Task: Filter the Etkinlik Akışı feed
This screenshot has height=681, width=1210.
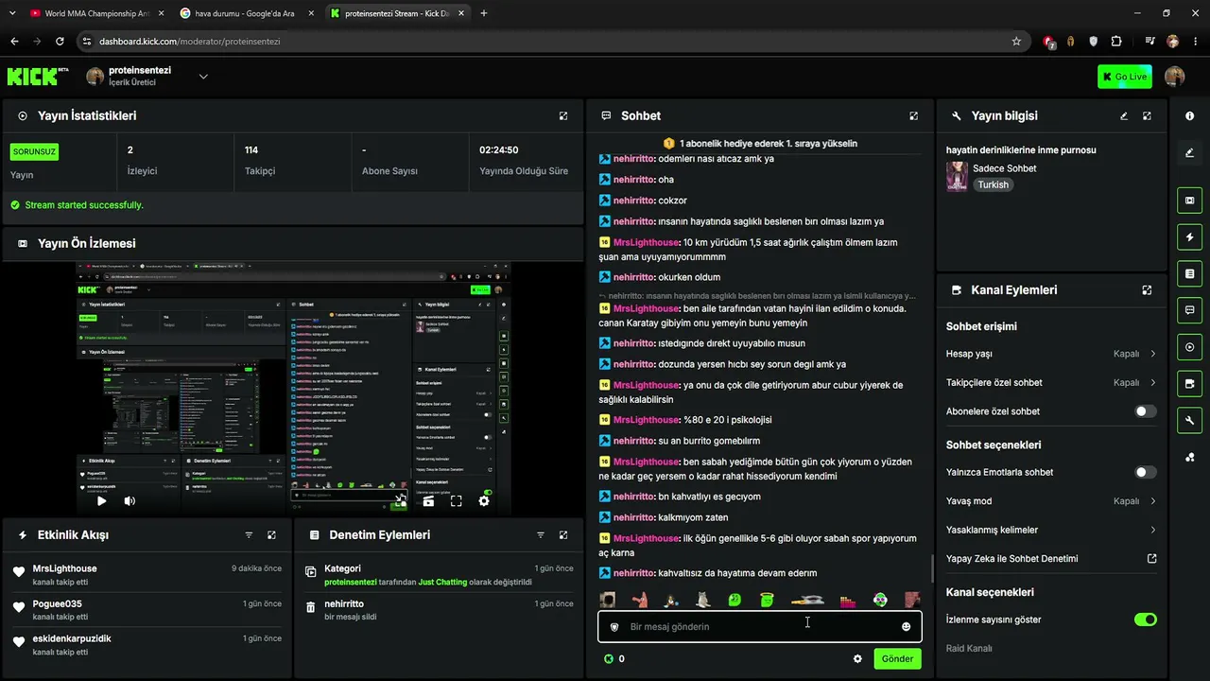Action: coord(249,535)
